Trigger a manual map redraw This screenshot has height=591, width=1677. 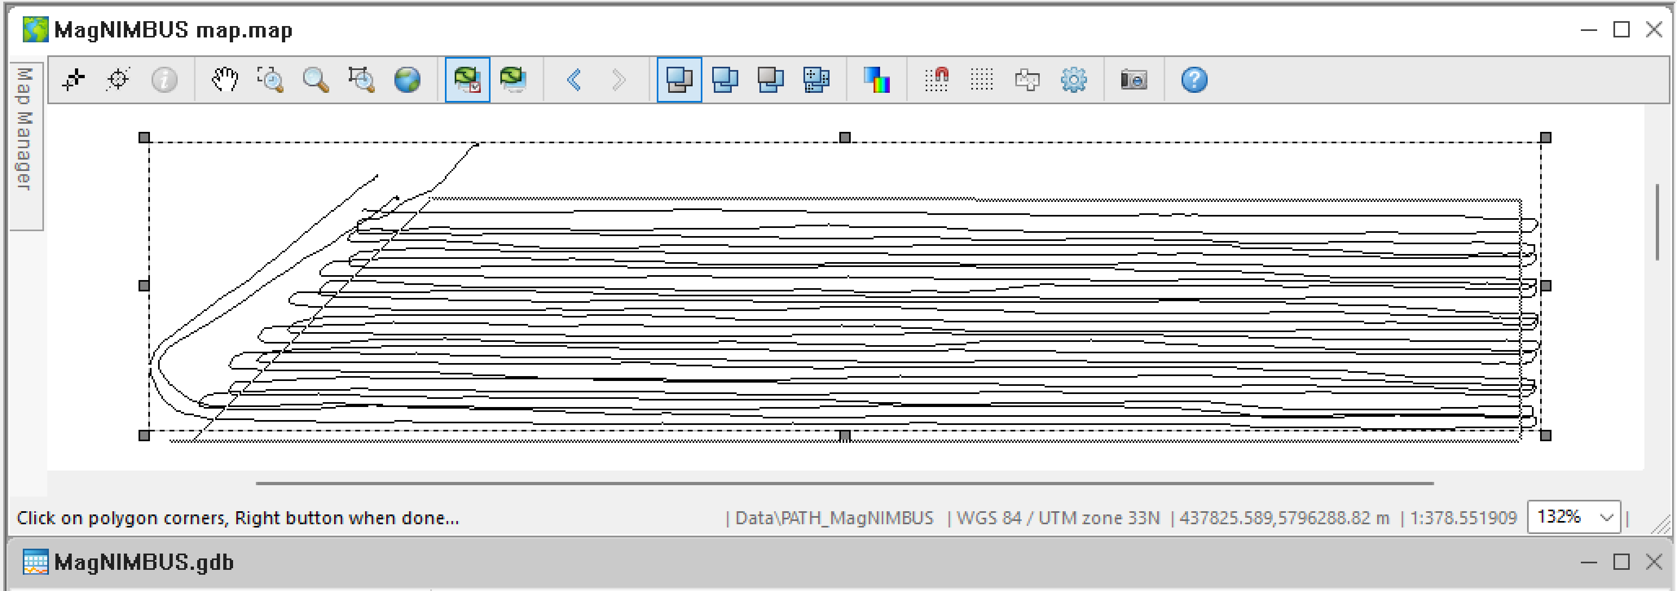click(x=514, y=79)
